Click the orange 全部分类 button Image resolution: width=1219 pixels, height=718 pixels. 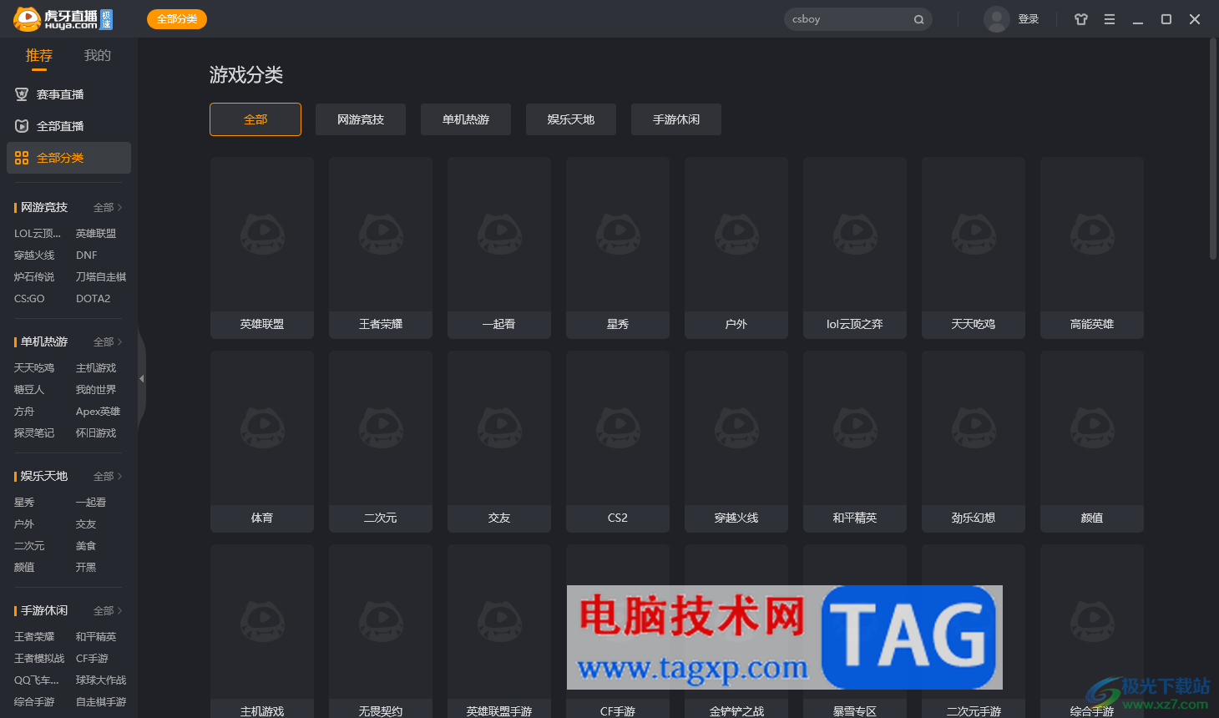coord(177,19)
